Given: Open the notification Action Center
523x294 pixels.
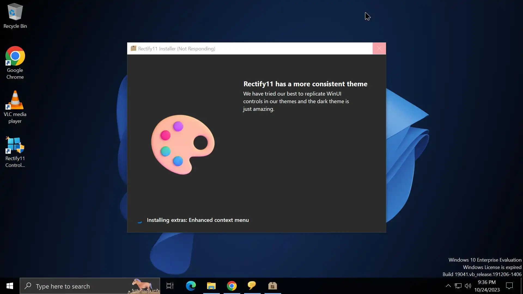Looking at the screenshot, I should point(509,286).
